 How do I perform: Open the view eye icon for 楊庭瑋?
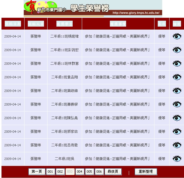pos(177,36)
